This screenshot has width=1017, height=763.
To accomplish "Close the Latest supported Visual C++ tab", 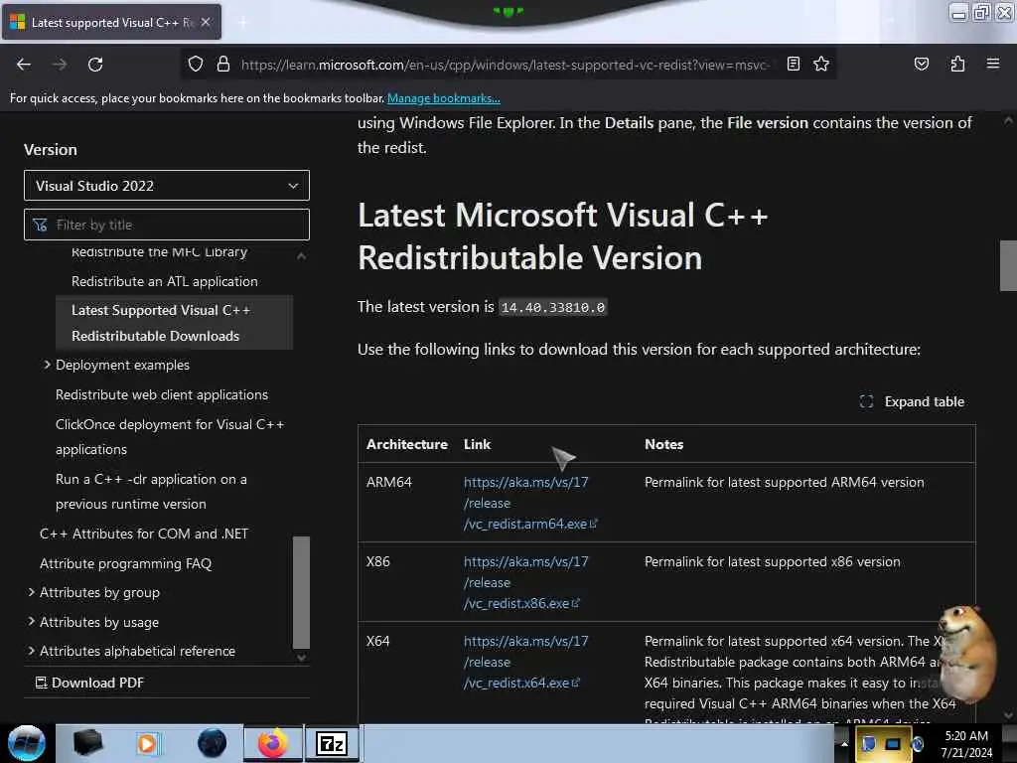I will tap(205, 22).
